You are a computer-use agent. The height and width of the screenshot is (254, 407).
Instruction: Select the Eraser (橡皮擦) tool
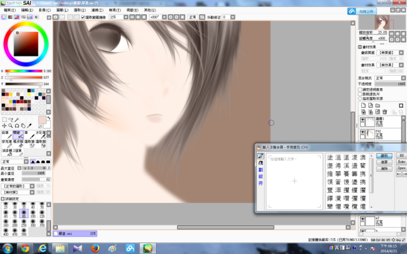pos(17,143)
